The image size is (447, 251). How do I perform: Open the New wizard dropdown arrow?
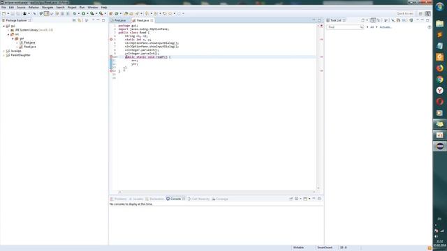8,13
